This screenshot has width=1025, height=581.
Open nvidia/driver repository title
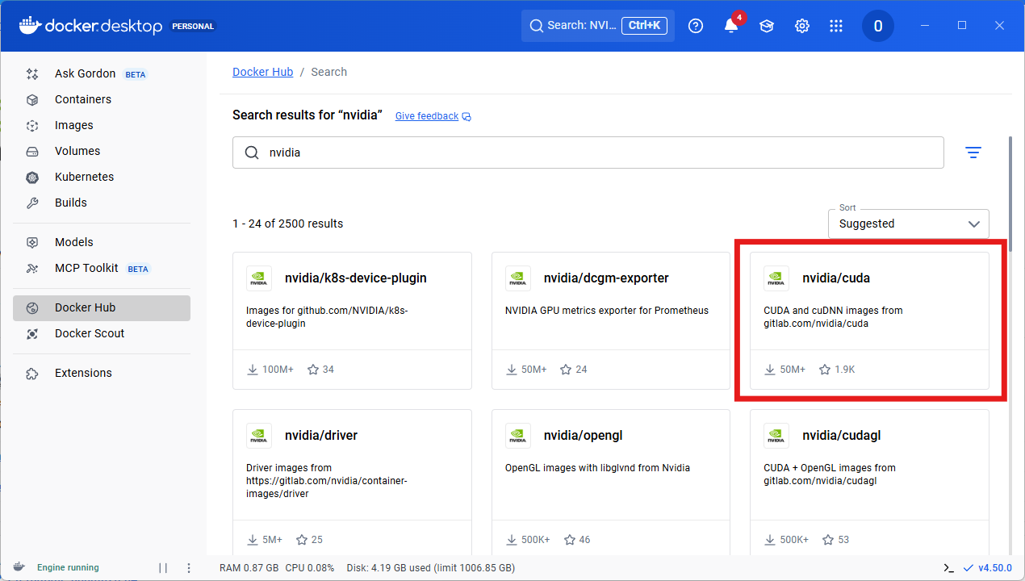[321, 435]
